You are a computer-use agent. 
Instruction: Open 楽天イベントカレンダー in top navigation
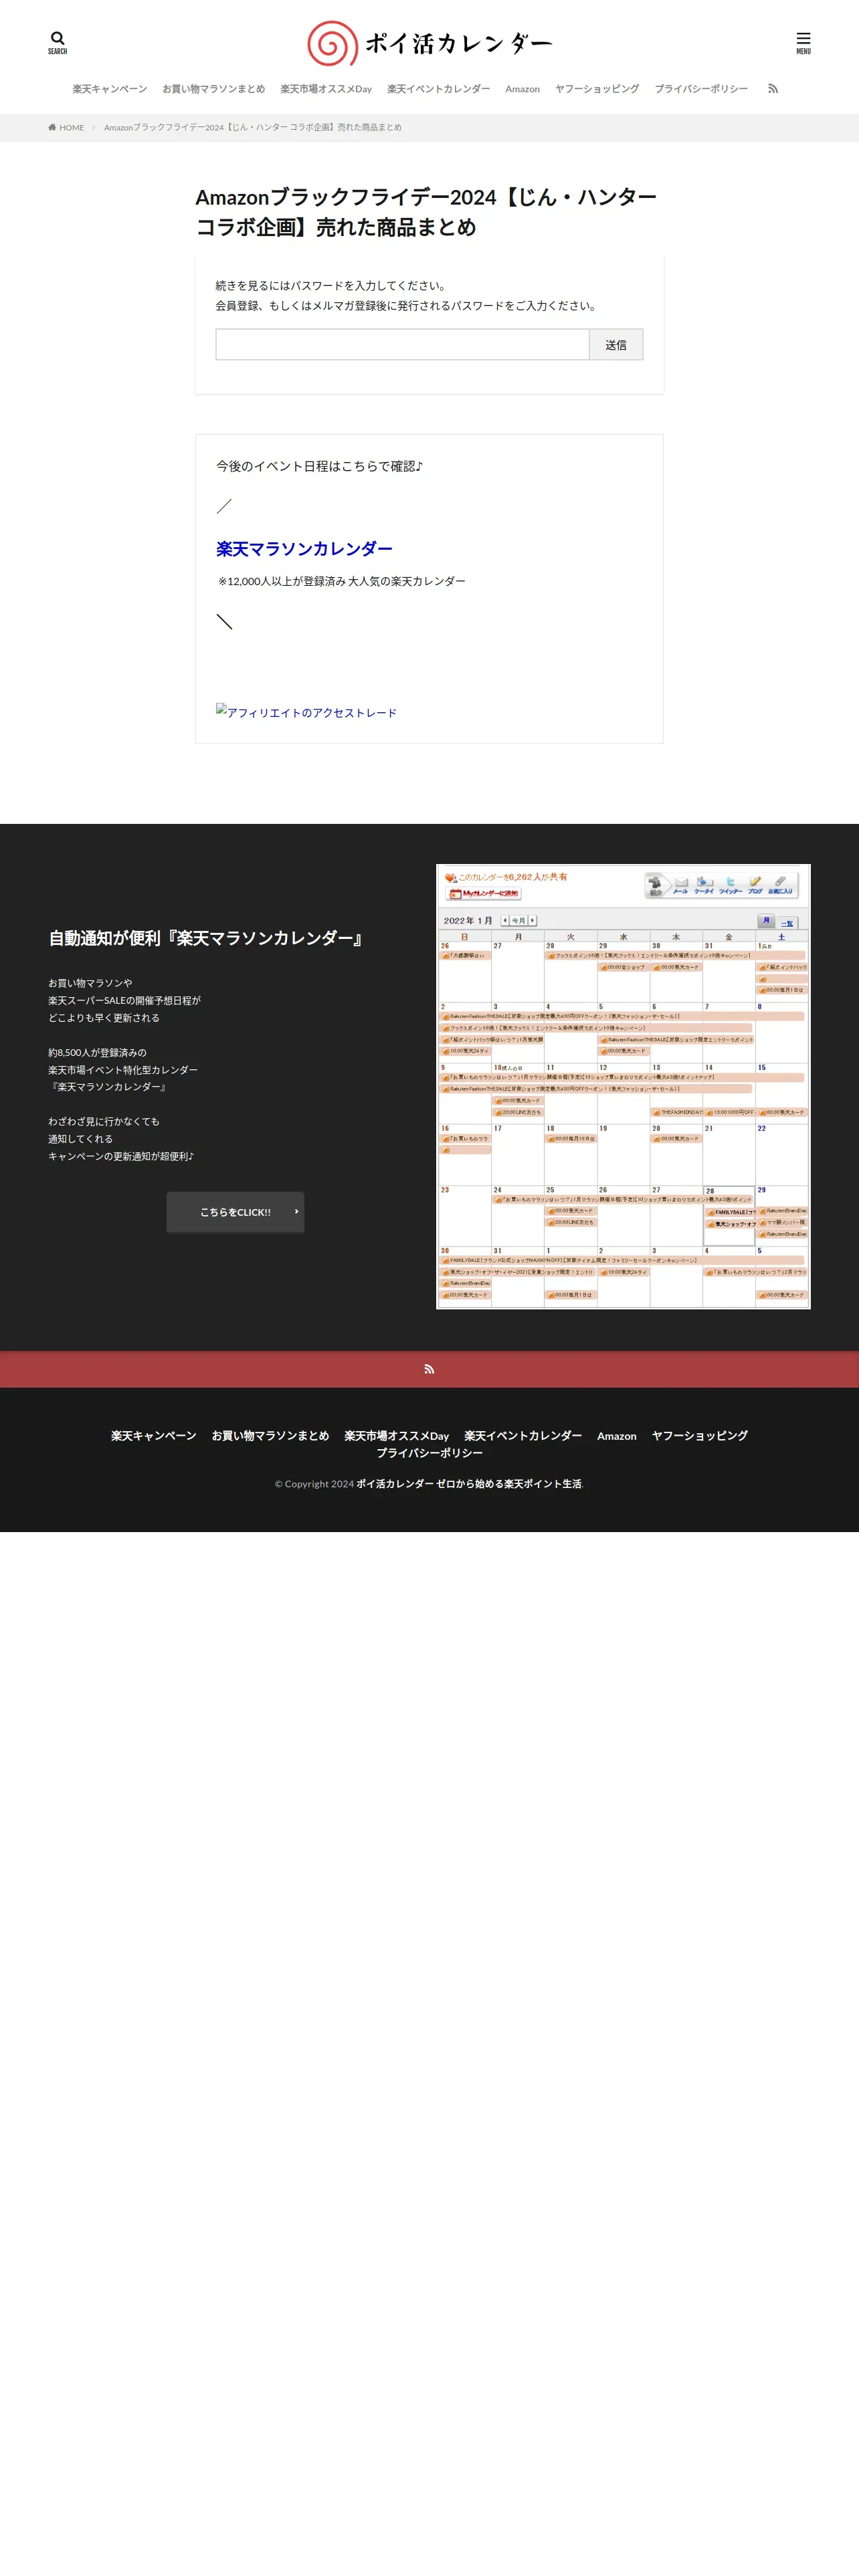click(438, 89)
